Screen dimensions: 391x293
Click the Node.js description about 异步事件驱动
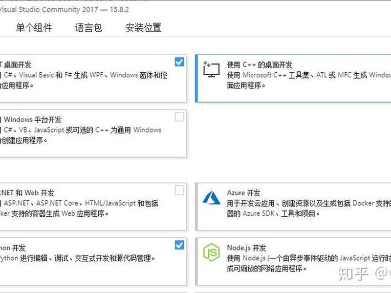[x=309, y=263]
